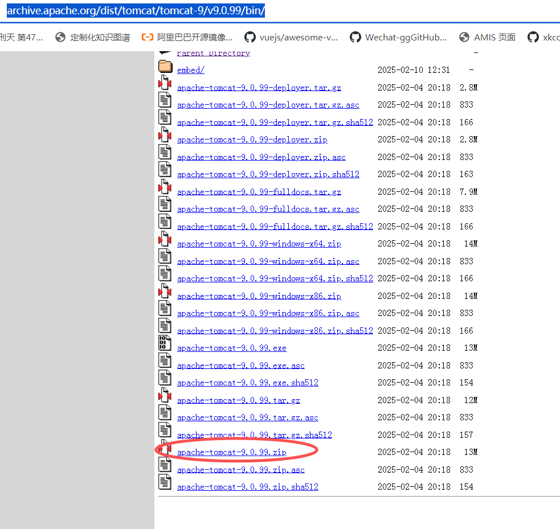Click text file icon for deployer.zip.sha512
Viewport: 560px width, 529px height.
[x=165, y=169]
